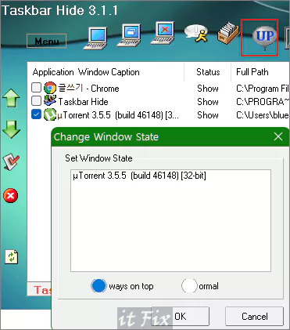
Task: Check the Chrome window checkbox
Action: click(36, 88)
